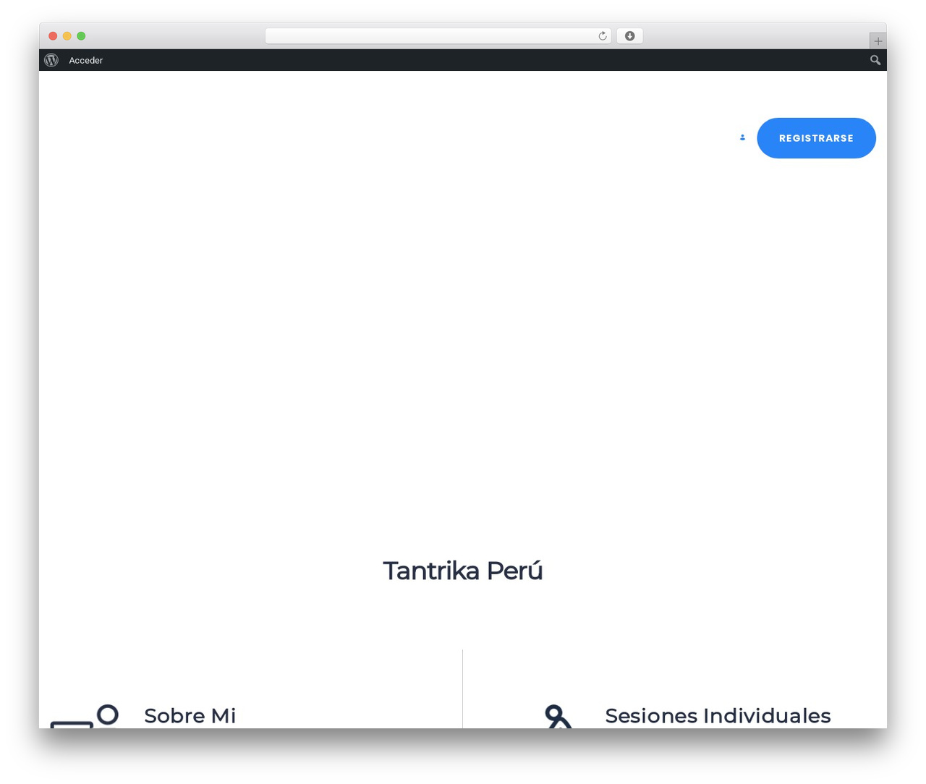This screenshot has height=784, width=926.
Task: Open the Sesiones Individuales title
Action: pyautogui.click(x=718, y=715)
